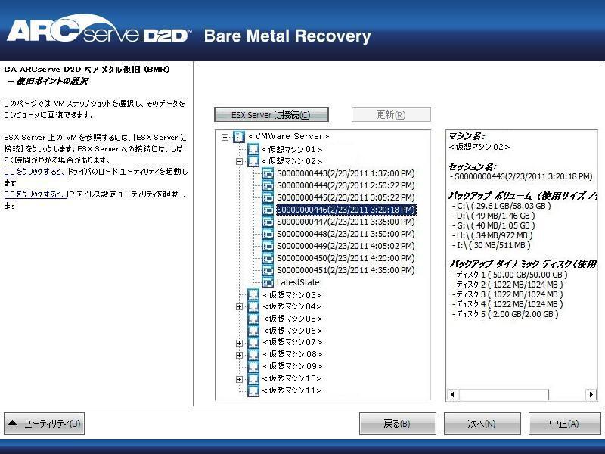Click the LatestState snapshot icon
This screenshot has height=454, width=605.
(268, 282)
